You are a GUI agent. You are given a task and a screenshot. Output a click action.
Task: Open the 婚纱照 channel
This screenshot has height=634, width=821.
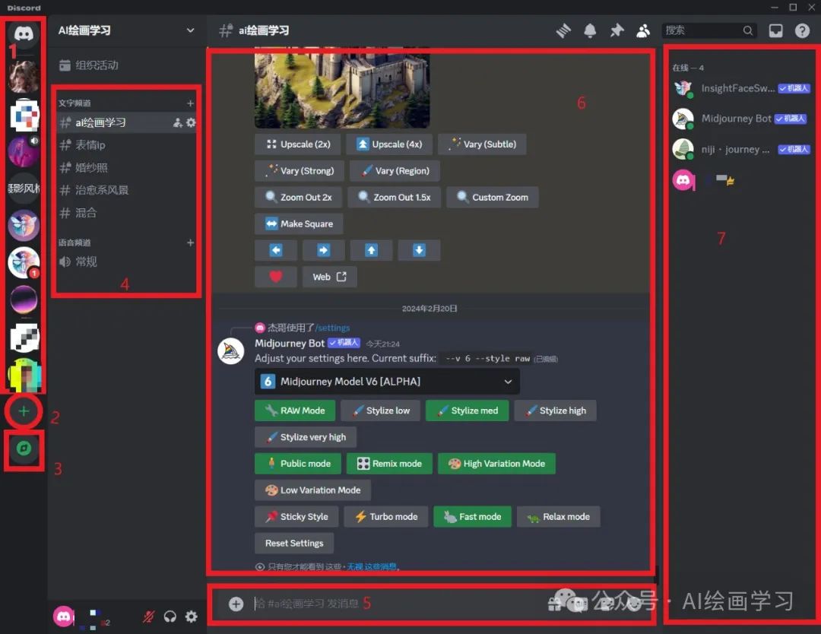point(127,167)
